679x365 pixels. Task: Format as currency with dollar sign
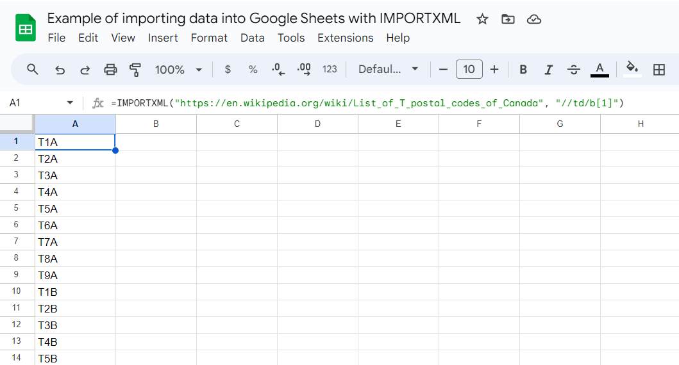coord(228,69)
